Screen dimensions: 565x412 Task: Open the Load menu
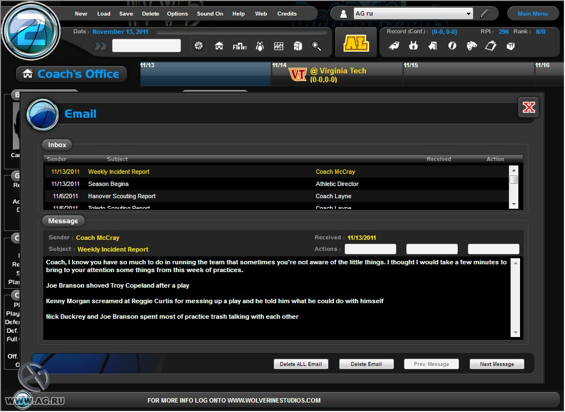[x=104, y=14]
